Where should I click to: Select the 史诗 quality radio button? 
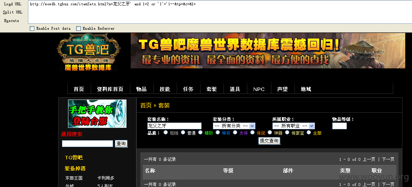[x=235, y=132]
